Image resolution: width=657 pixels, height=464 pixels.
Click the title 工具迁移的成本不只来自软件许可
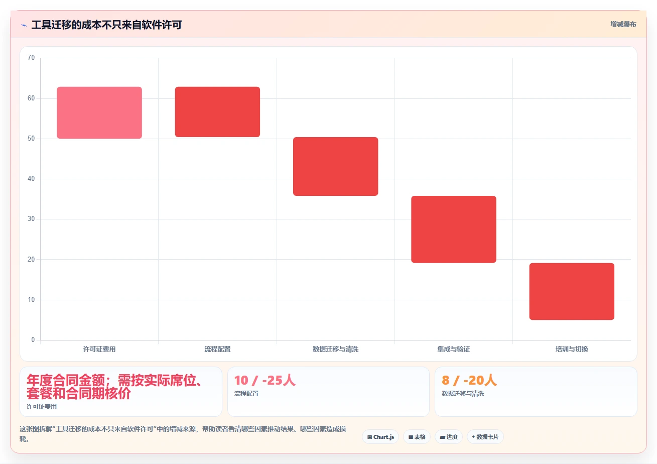pos(106,25)
